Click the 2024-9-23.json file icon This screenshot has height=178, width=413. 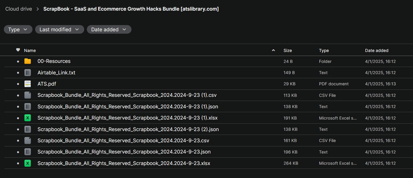pos(27,152)
